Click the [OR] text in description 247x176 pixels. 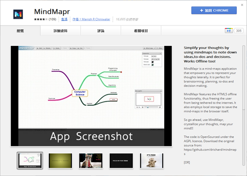[x=187, y=162]
